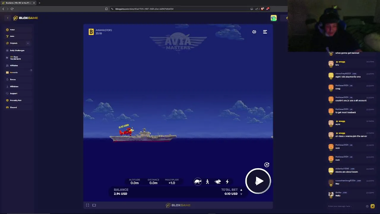
Task: Open Support in the sidebar
Action: pyautogui.click(x=18, y=93)
